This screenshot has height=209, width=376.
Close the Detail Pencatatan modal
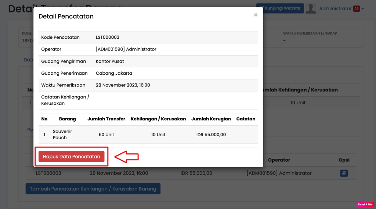point(256,15)
